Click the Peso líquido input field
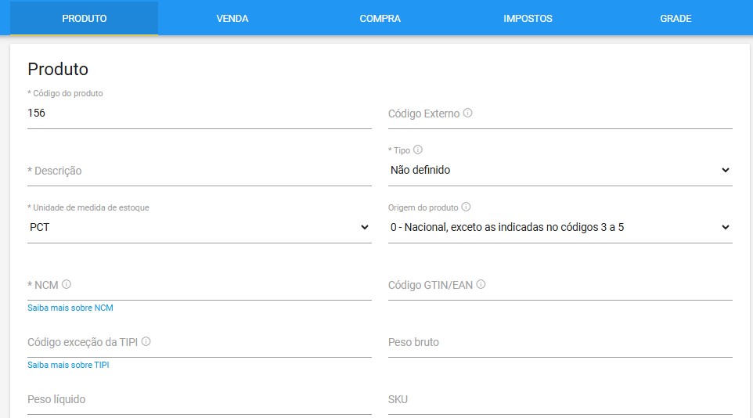753x418 pixels. point(200,400)
